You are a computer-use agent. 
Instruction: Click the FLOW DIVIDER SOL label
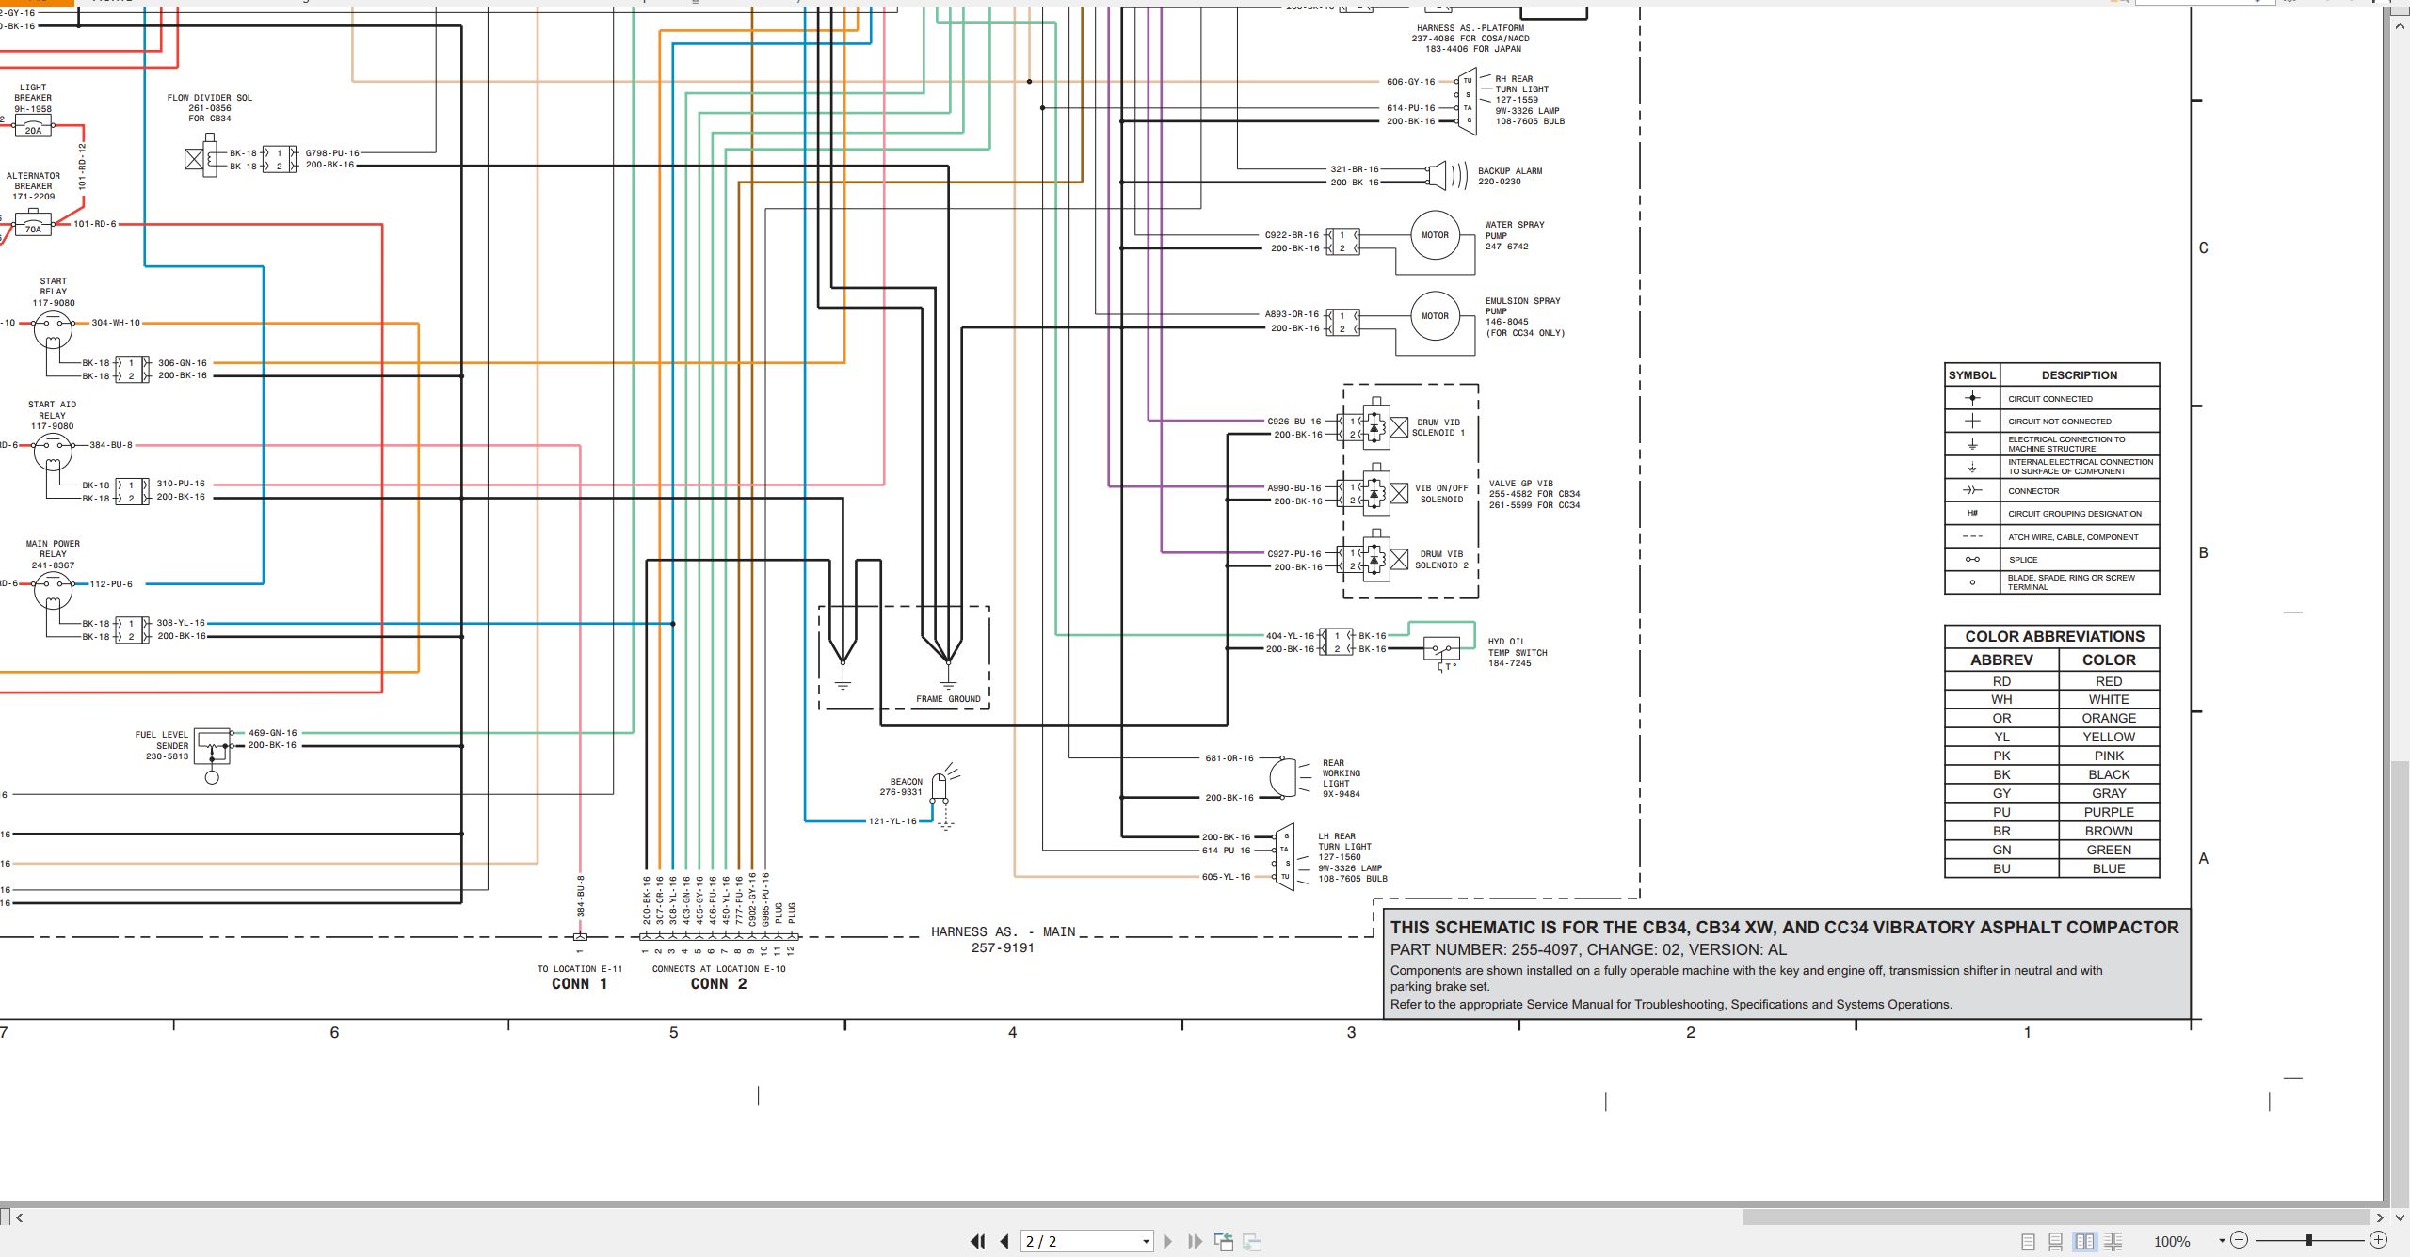tap(209, 98)
